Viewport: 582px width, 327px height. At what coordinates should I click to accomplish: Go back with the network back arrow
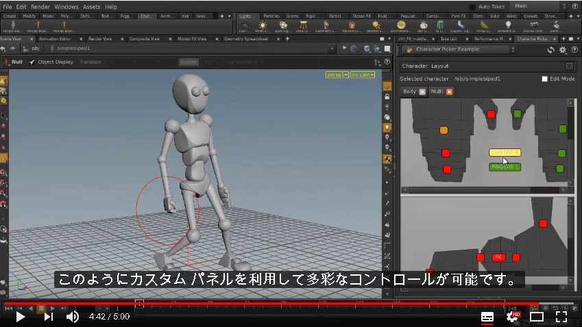(3, 49)
